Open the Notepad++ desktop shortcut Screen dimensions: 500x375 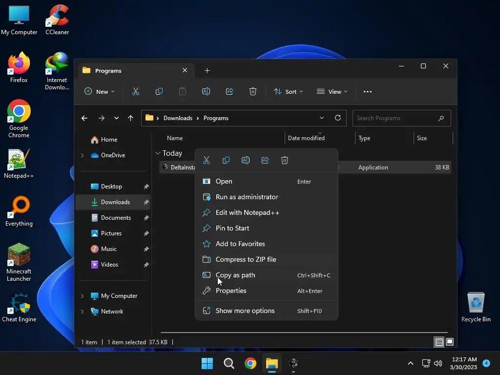19,163
